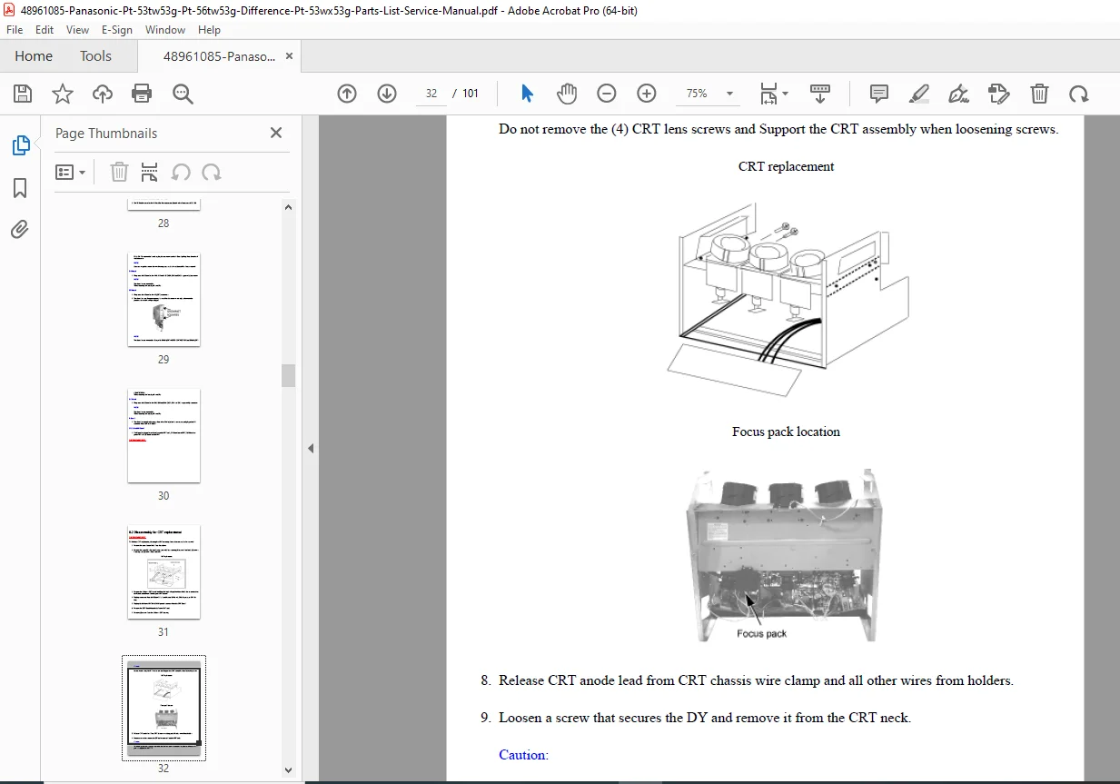Select the page 29 thumbnail
Viewport: 1120px width, 784px height.
point(164,300)
